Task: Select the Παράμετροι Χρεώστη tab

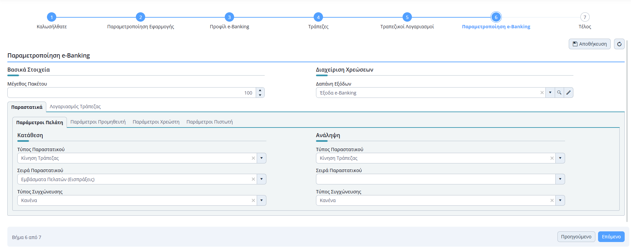Action: pyautogui.click(x=156, y=122)
